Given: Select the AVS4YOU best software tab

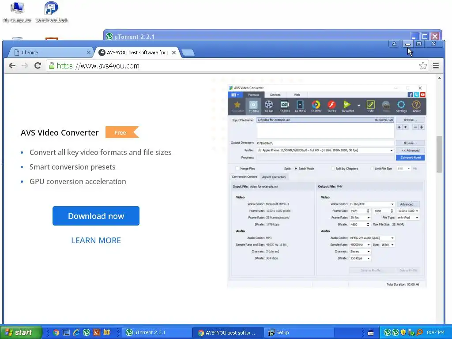Looking at the screenshot, I should pyautogui.click(x=137, y=53).
